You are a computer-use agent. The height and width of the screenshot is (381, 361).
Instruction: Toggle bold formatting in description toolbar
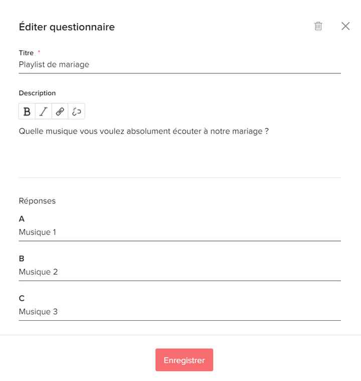(27, 111)
